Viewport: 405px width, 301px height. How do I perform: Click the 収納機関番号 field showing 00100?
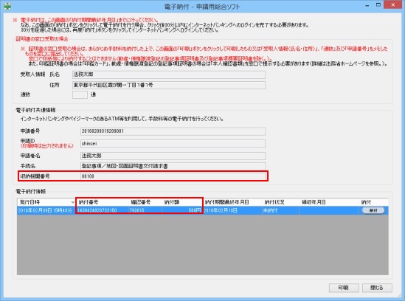(173, 176)
